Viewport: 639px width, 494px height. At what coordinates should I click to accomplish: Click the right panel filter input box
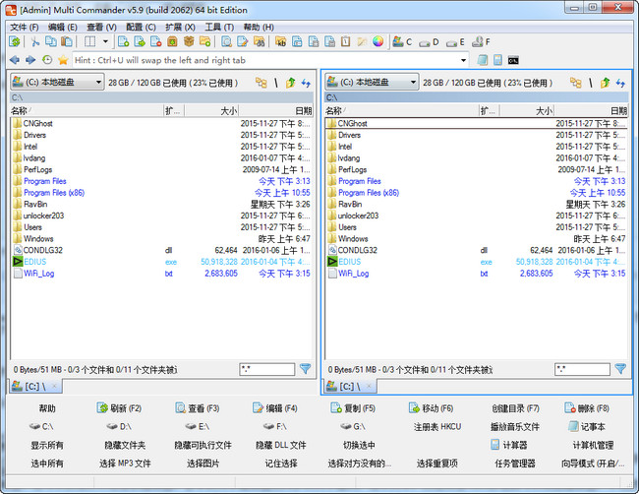click(582, 370)
